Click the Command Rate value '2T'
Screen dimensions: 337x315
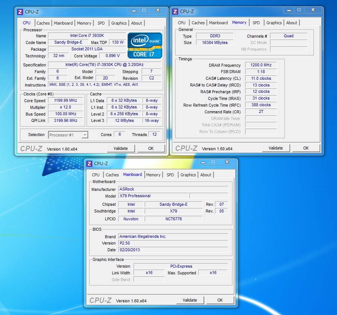tap(261, 111)
